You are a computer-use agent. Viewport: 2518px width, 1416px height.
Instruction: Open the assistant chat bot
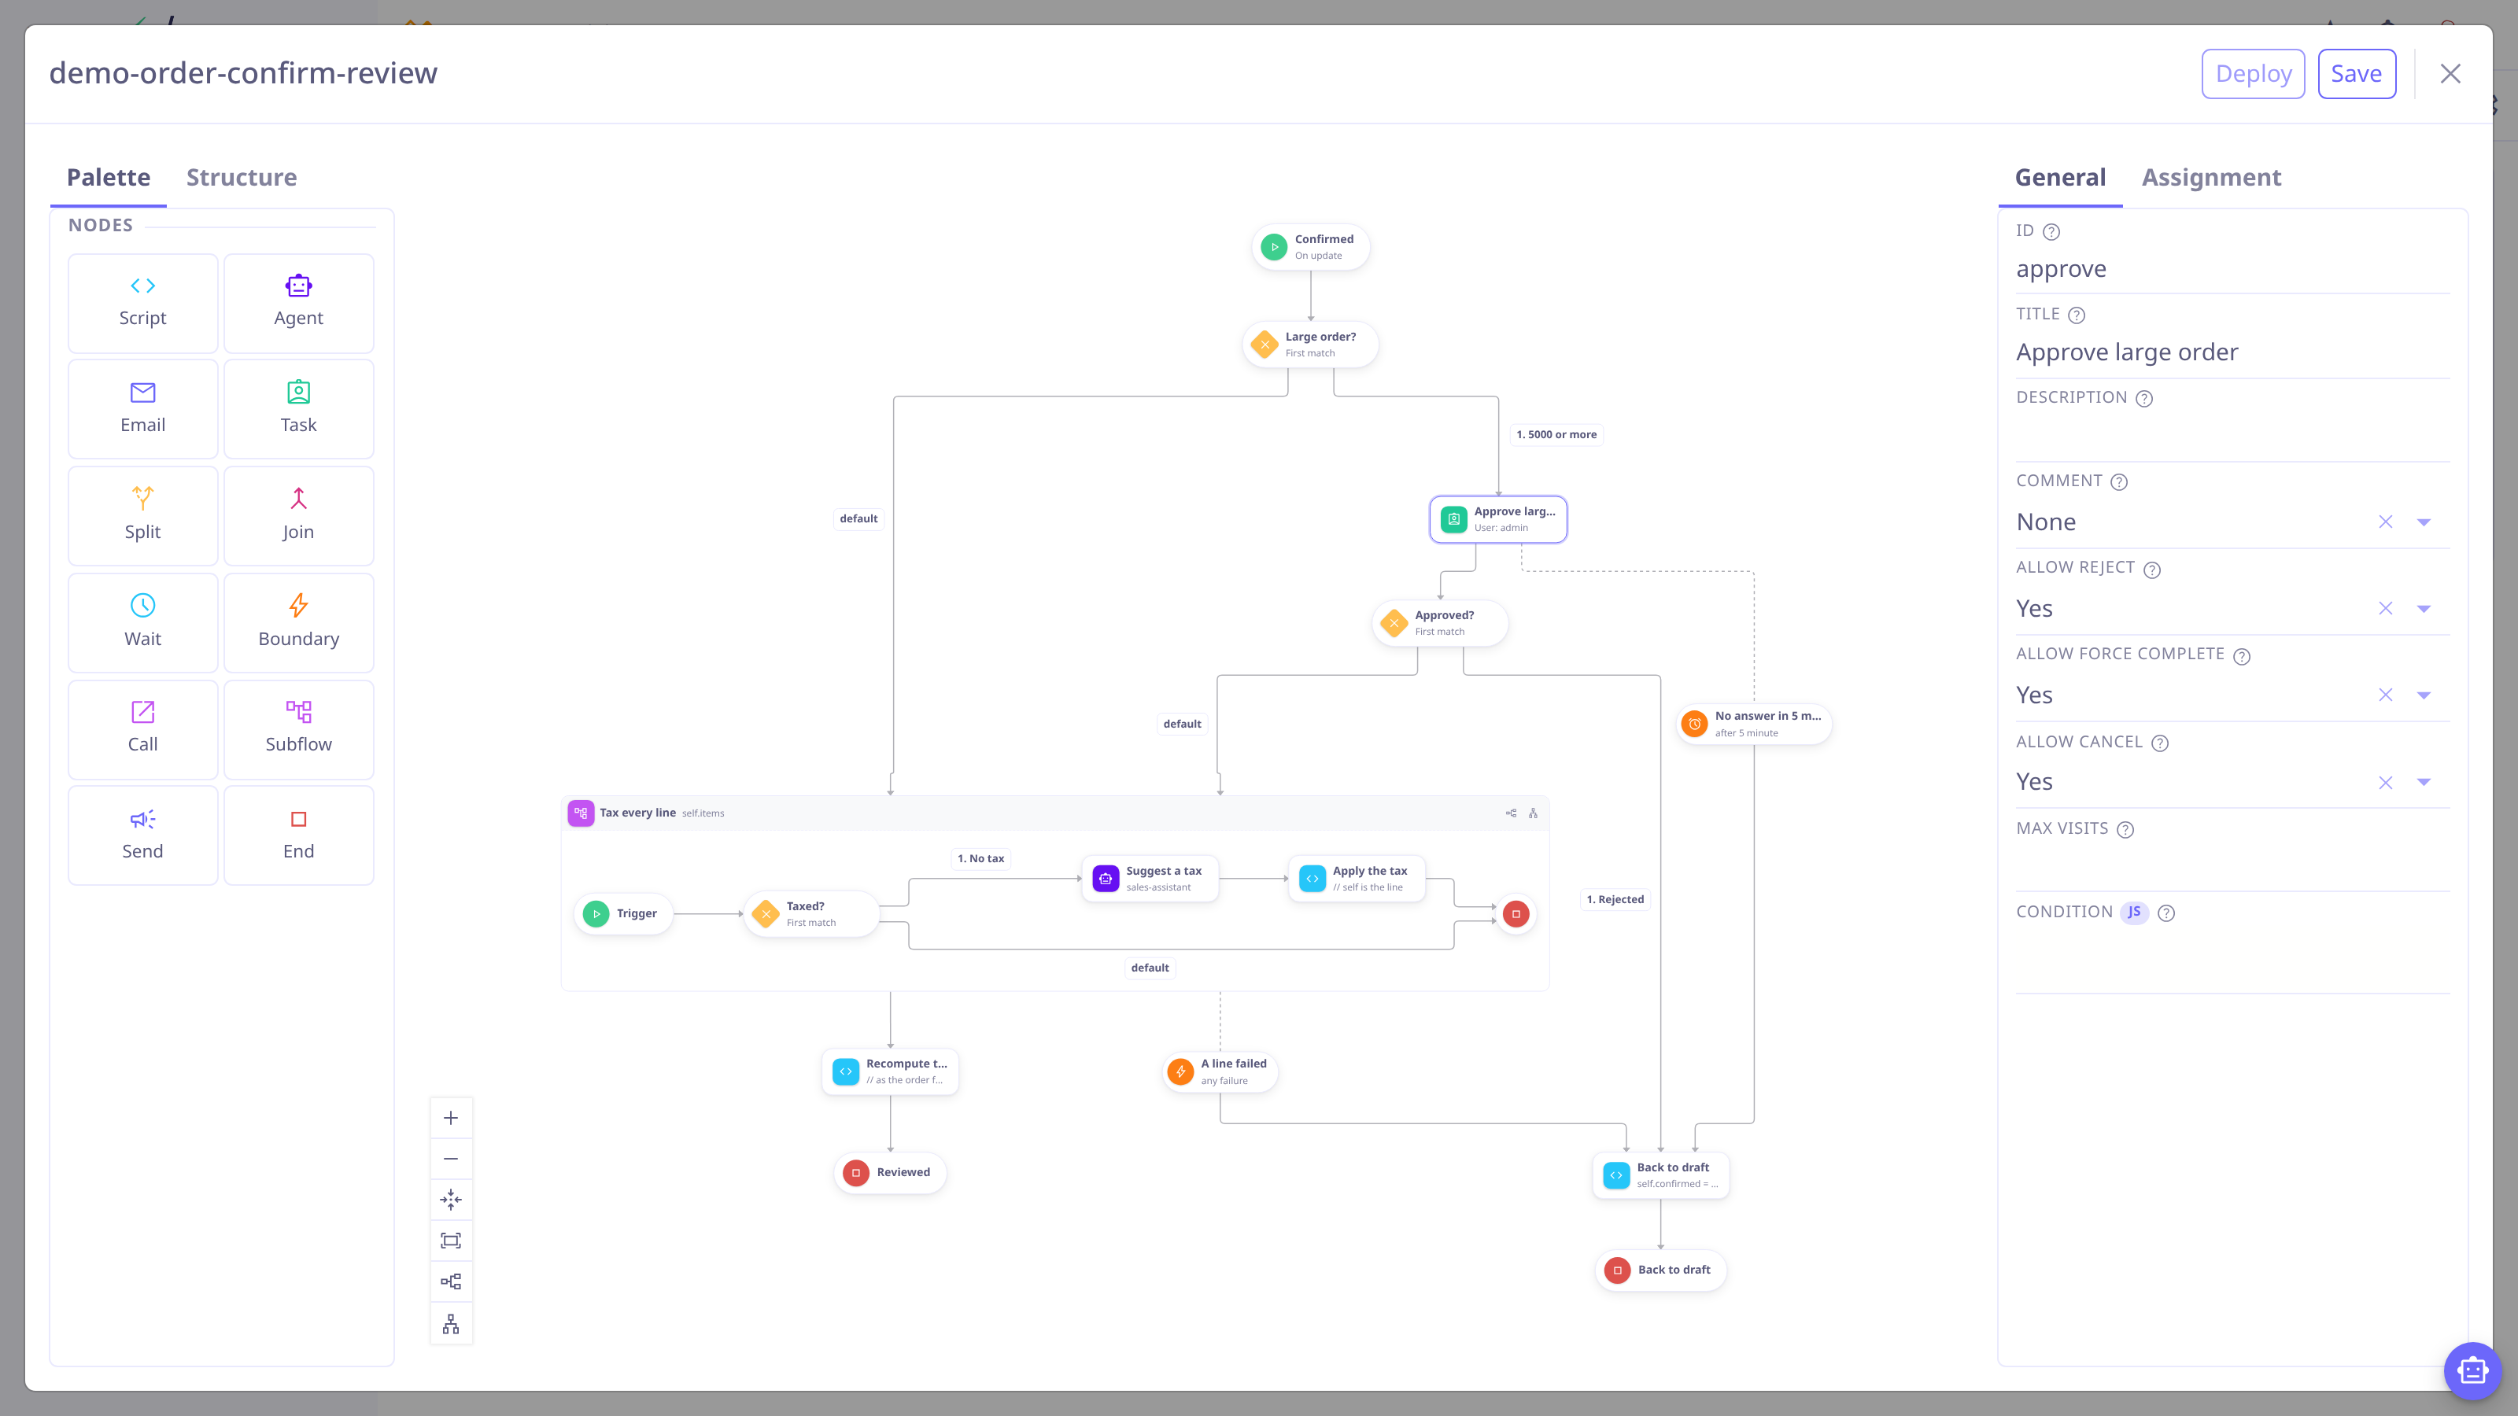[2472, 1371]
